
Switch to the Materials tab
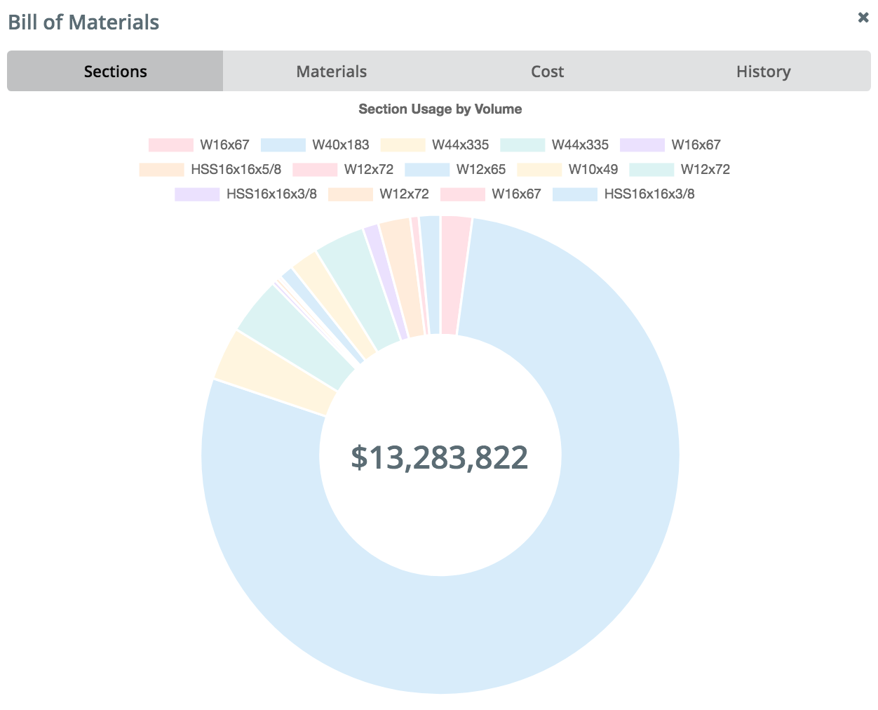331,71
